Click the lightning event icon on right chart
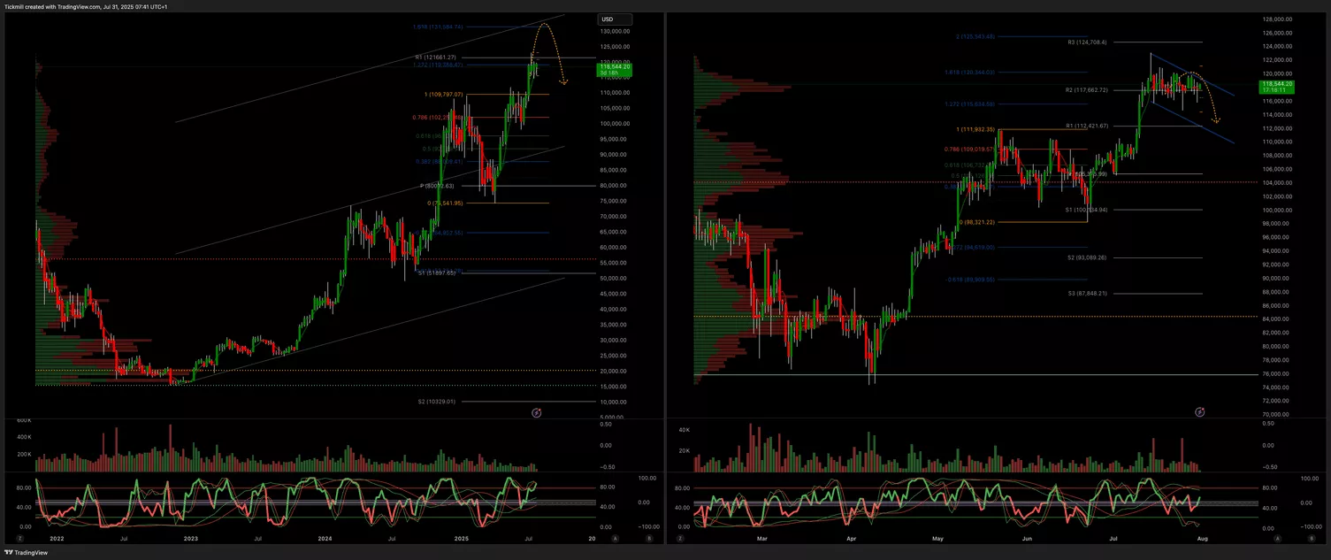Image resolution: width=1331 pixels, height=560 pixels. tap(1199, 411)
